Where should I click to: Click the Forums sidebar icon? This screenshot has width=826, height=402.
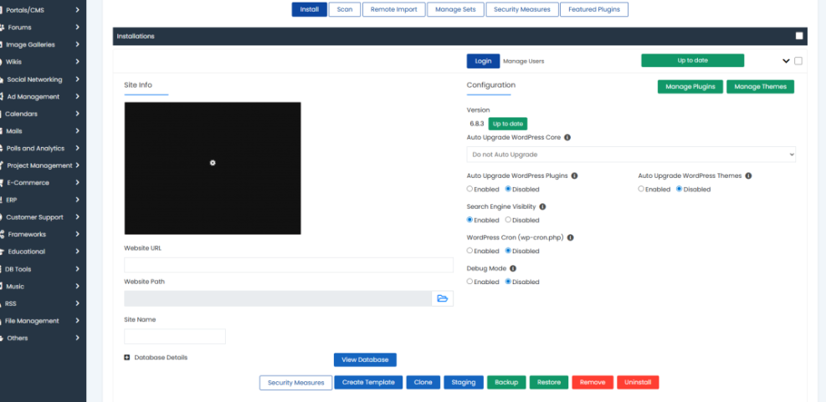coord(3,28)
